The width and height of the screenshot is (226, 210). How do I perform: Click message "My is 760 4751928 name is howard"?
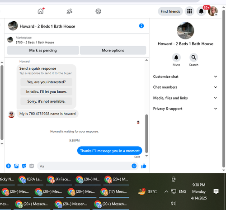(x=47, y=114)
